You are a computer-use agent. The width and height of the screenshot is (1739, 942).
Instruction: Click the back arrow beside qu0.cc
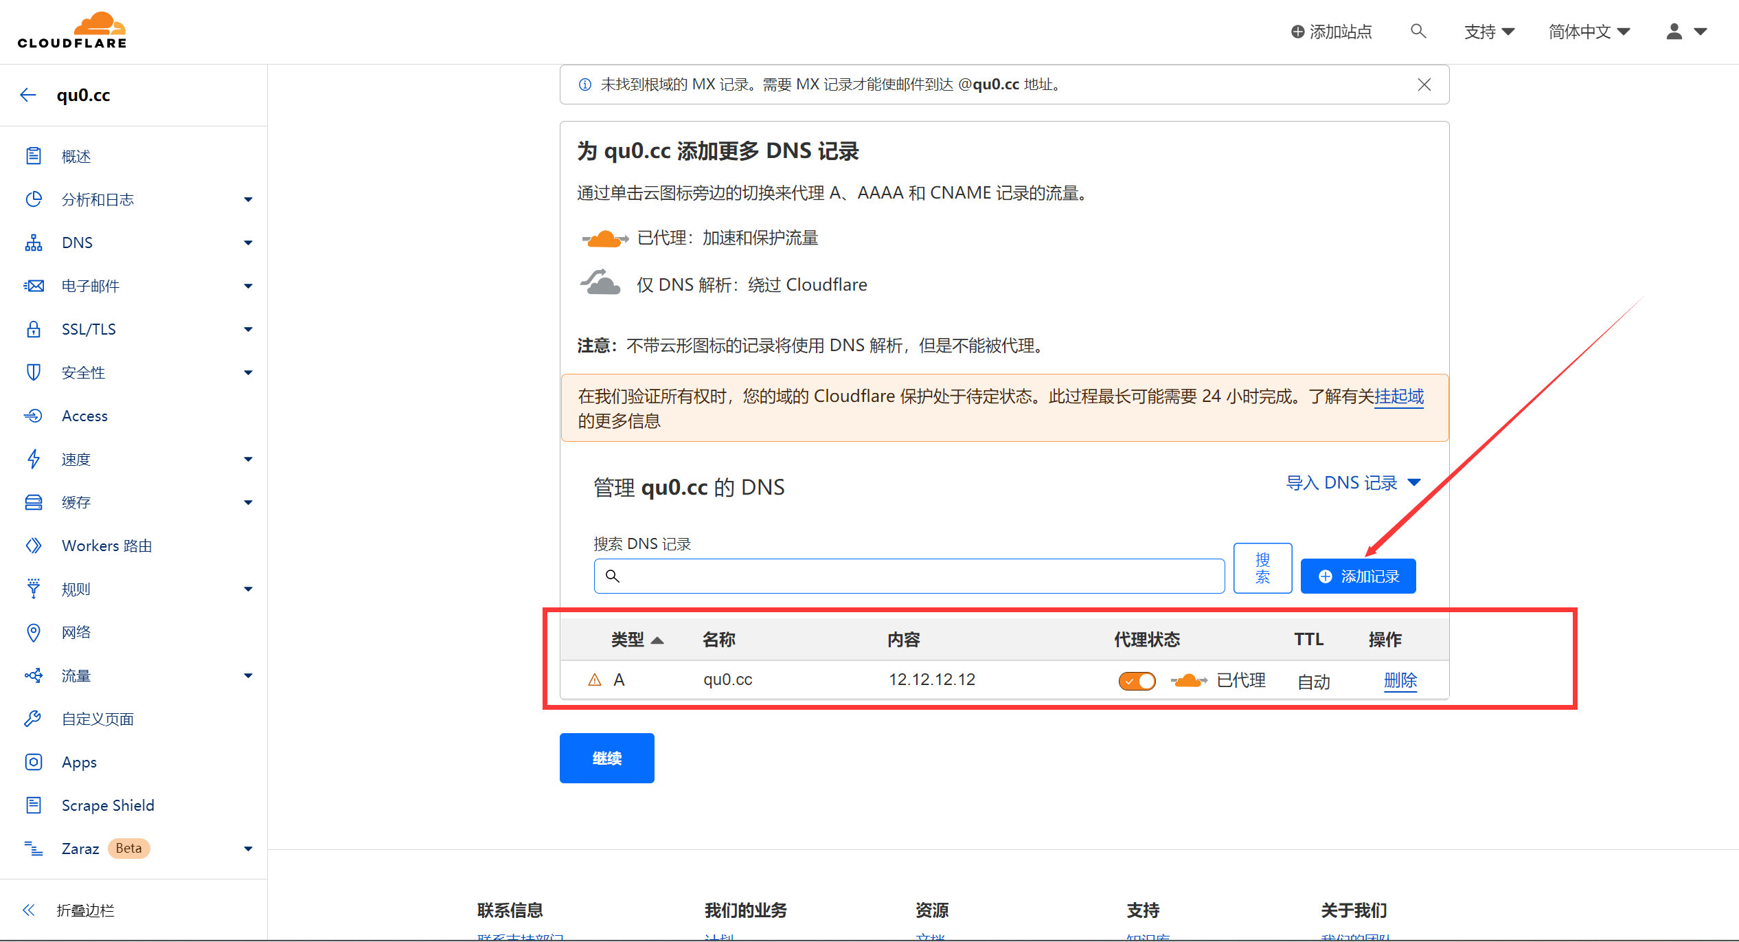pos(28,95)
